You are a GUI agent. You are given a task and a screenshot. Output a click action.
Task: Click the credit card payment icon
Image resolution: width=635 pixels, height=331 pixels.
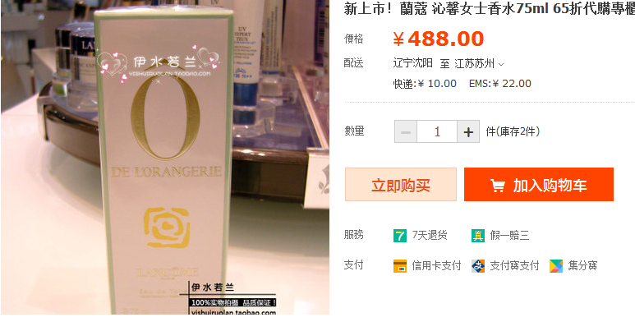[400, 266]
